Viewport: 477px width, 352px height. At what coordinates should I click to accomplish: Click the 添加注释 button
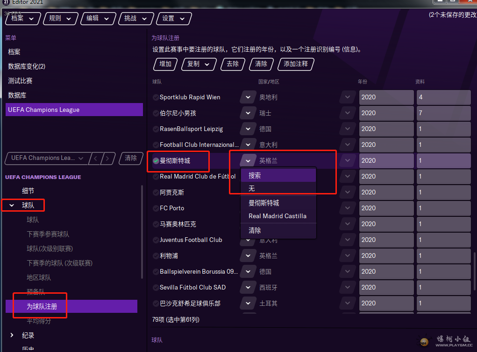[296, 64]
